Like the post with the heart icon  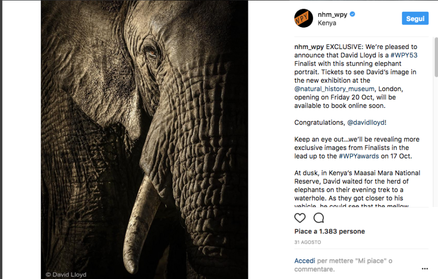click(300, 218)
